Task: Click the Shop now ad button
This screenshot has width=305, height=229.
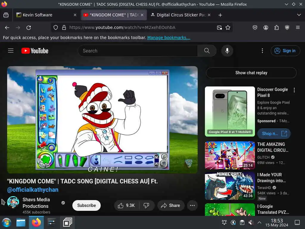Action: 274,134
